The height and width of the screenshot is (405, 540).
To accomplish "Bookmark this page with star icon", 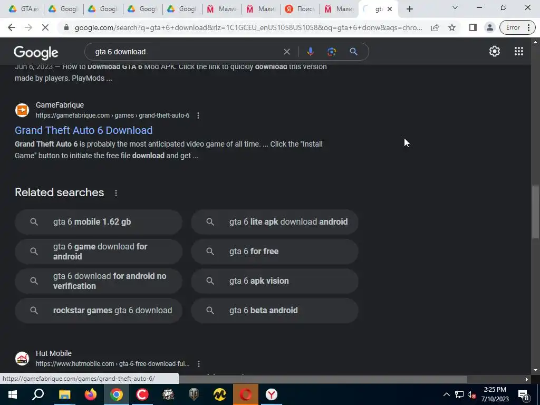I will coord(452,27).
